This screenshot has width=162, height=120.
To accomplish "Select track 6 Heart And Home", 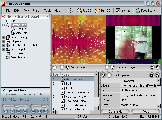I will 73,101.
